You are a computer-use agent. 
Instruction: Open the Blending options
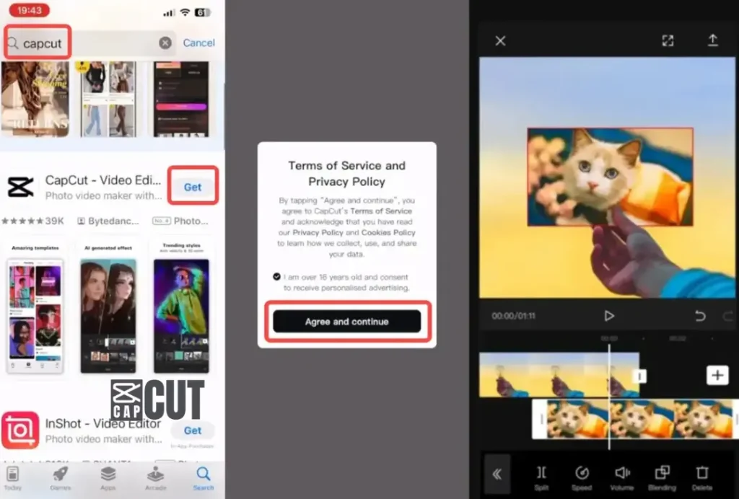click(663, 474)
